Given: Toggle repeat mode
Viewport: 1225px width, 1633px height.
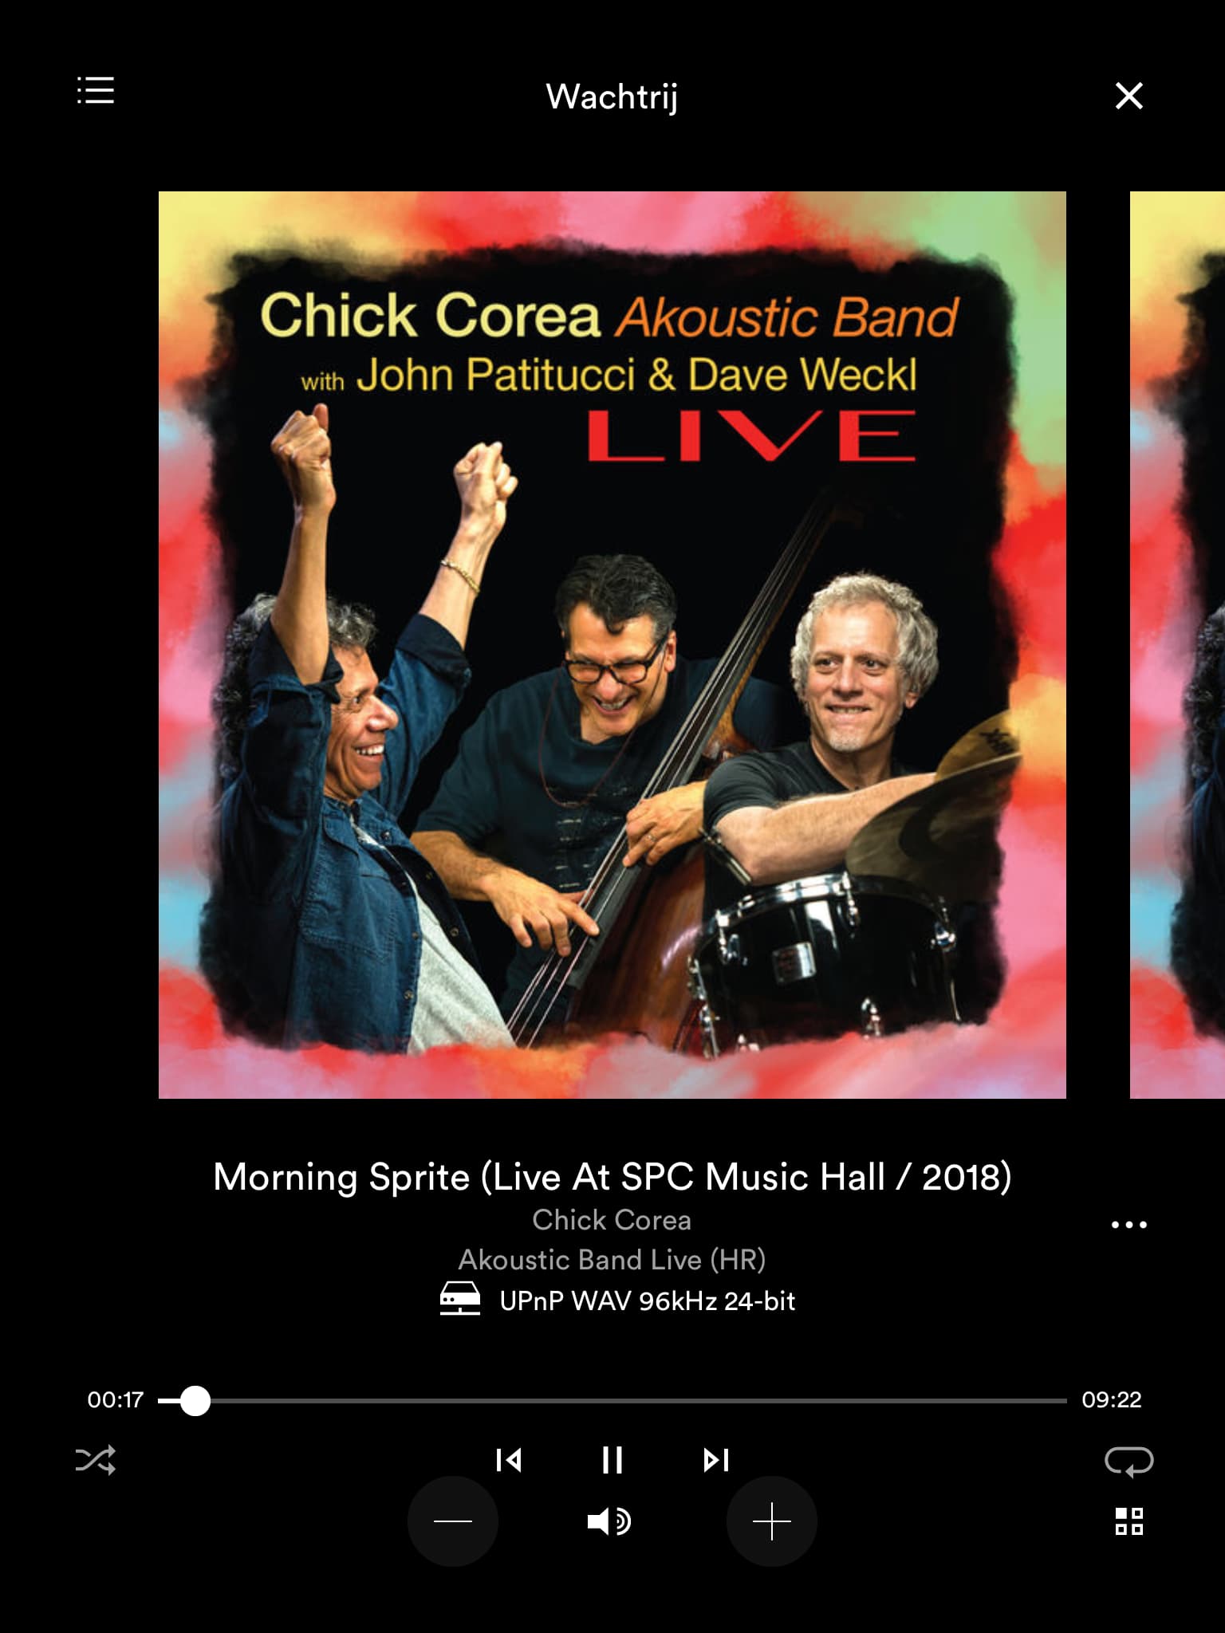Looking at the screenshot, I should [1128, 1461].
